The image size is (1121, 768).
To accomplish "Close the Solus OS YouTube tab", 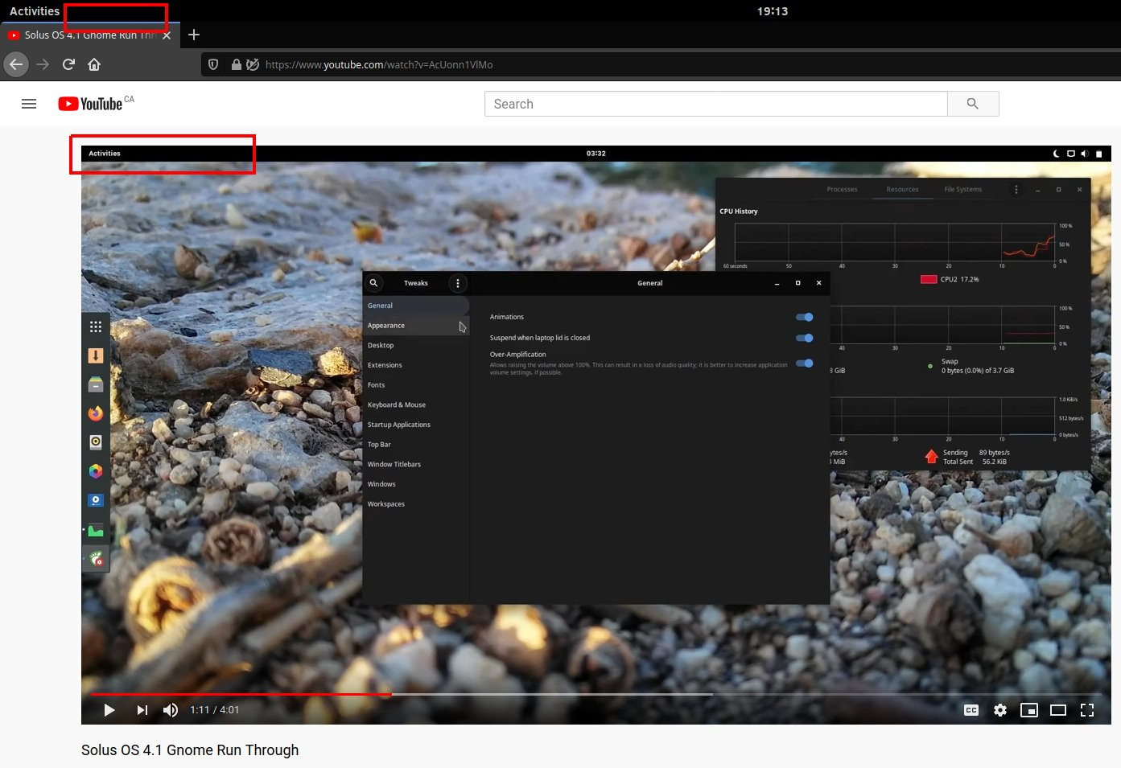I will 167,35.
